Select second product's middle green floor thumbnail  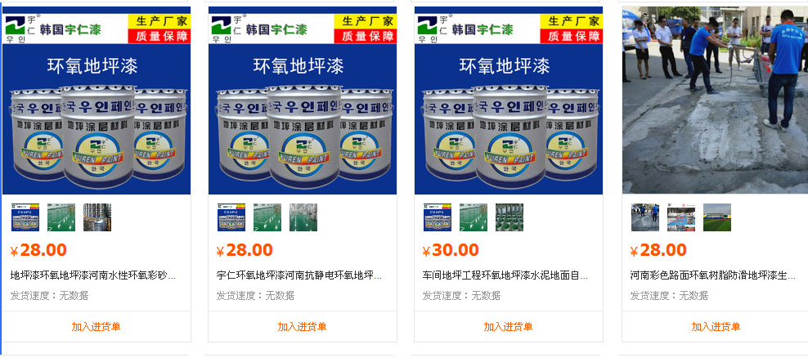click(267, 217)
